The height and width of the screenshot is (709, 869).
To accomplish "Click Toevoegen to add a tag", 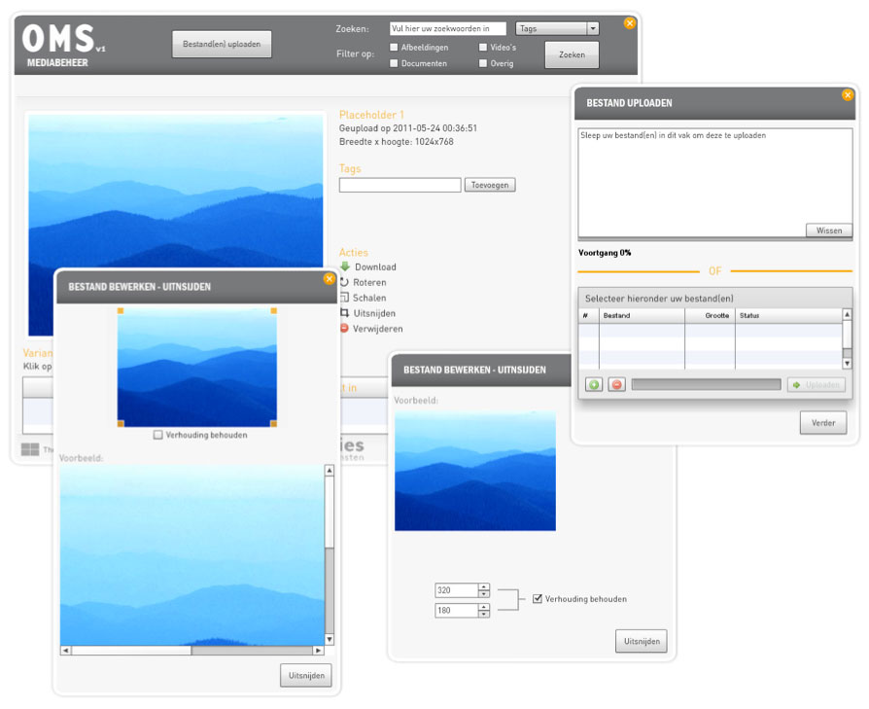I will 490,185.
